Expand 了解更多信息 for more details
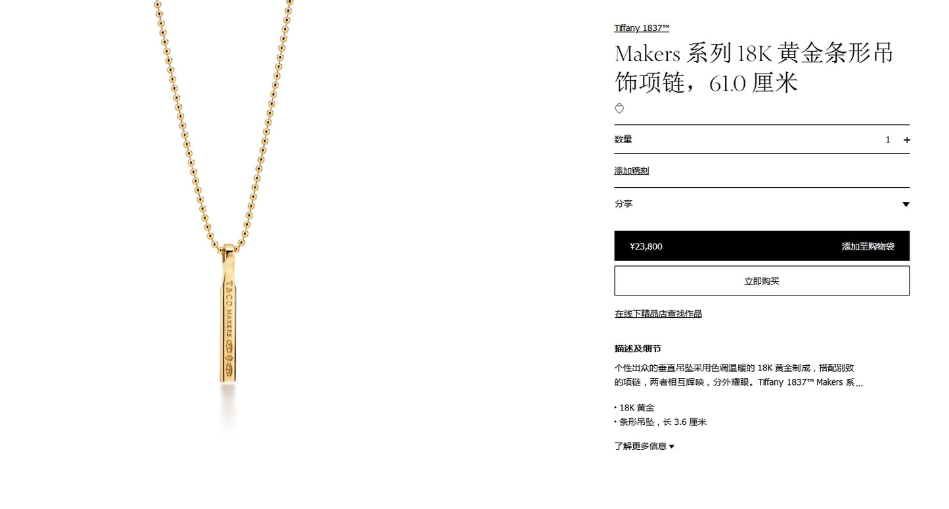The width and height of the screenshot is (949, 509). tap(644, 447)
